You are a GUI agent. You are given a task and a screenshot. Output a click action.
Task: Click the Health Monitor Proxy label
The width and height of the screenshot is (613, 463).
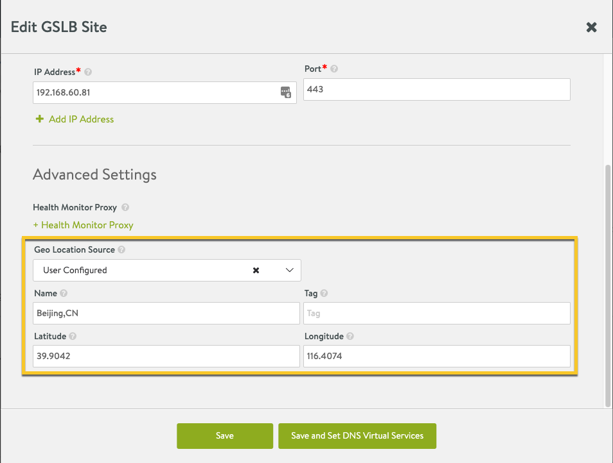click(x=75, y=207)
